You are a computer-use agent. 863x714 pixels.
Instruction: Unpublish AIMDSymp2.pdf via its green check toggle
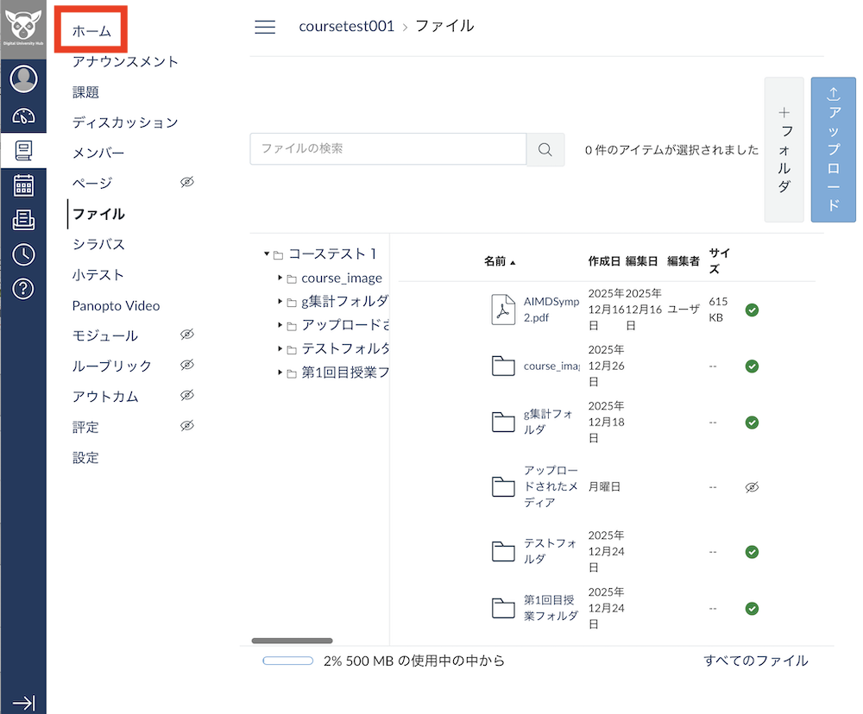click(751, 310)
